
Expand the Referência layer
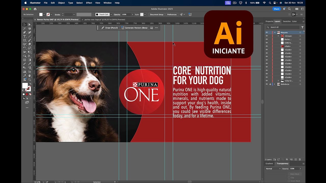275,84
